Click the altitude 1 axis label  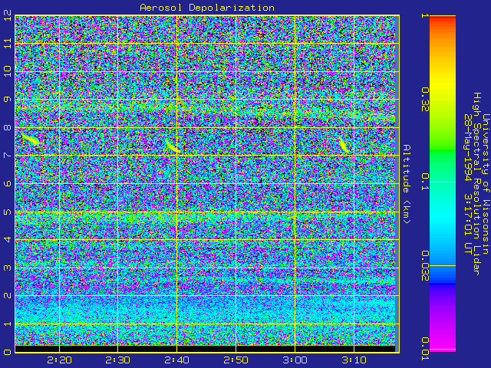(8, 324)
